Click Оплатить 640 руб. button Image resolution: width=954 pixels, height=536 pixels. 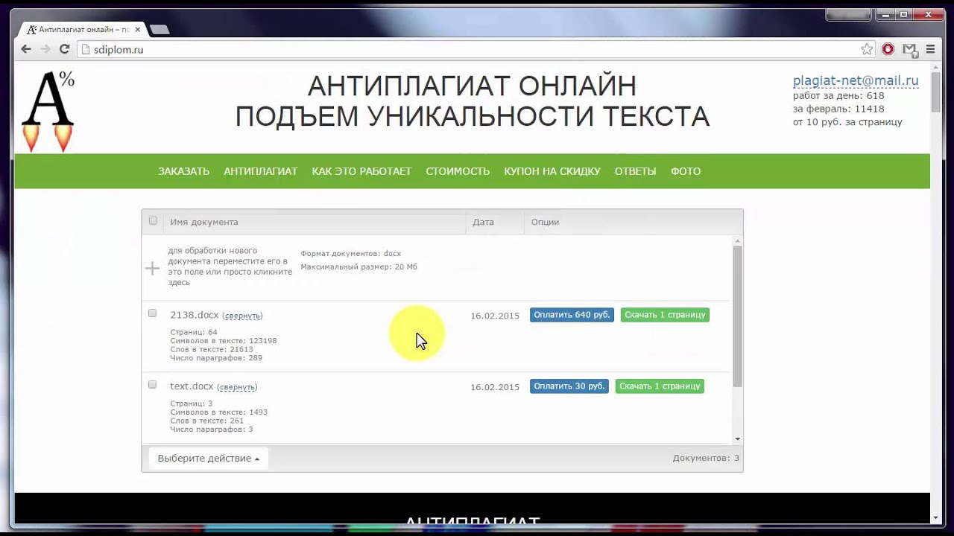[572, 315]
